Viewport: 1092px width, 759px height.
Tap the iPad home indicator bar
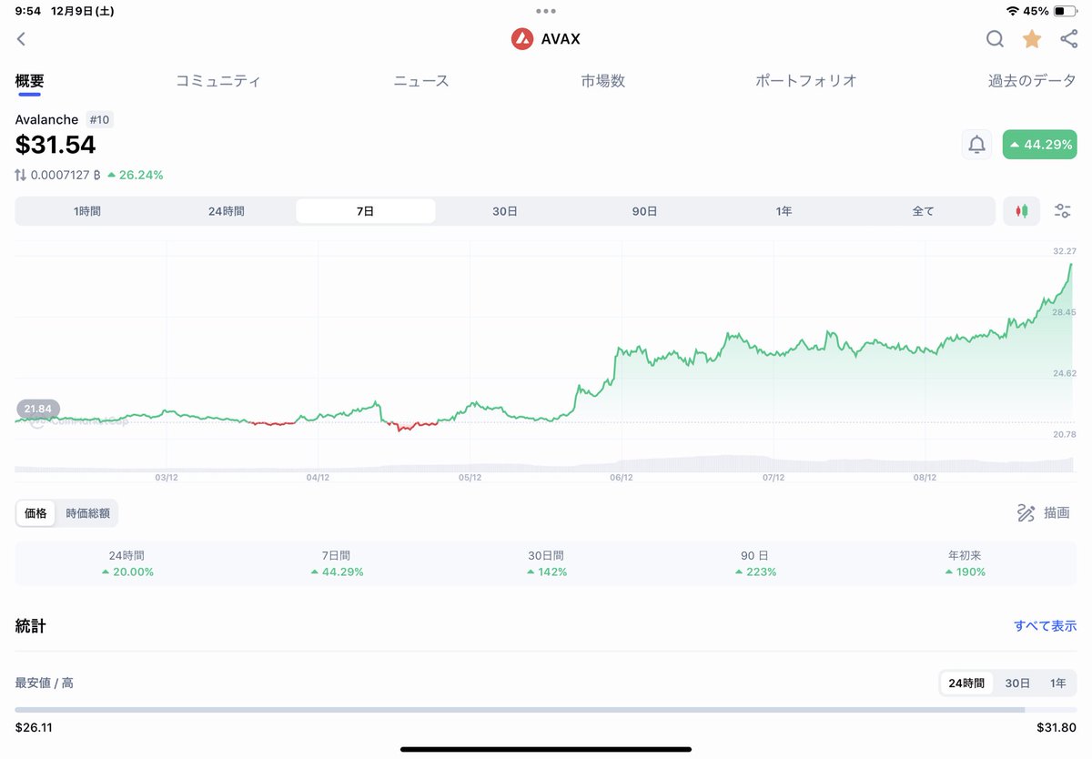(x=546, y=750)
